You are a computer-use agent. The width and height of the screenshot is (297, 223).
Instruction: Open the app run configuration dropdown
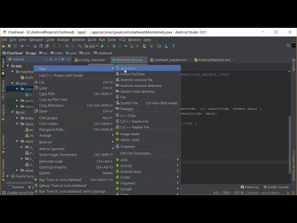(x=91, y=46)
